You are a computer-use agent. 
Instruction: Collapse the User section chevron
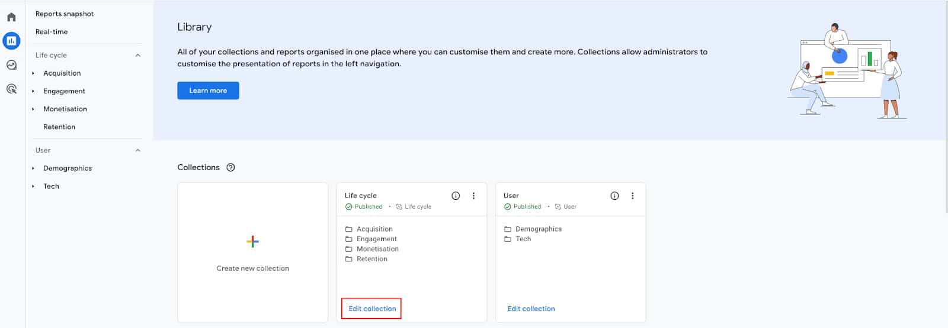[138, 151]
